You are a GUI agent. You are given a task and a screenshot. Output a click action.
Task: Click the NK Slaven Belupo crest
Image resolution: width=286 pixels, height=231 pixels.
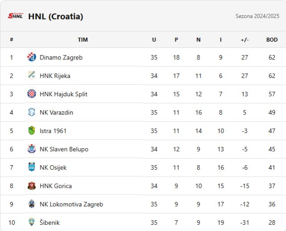click(x=31, y=149)
